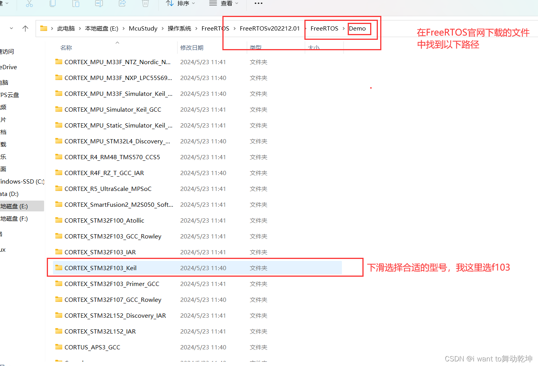Sort by 修改日期 column header
The image size is (538, 366).
click(x=192, y=48)
